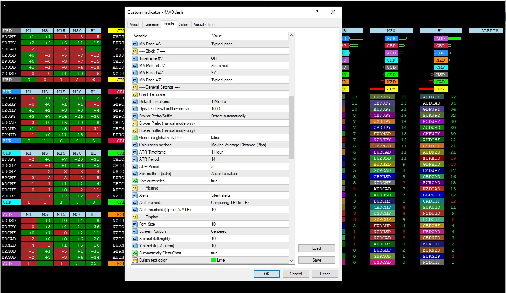The width and height of the screenshot is (506, 293).
Task: Click the icon beside Font Size
Action: tap(135, 224)
